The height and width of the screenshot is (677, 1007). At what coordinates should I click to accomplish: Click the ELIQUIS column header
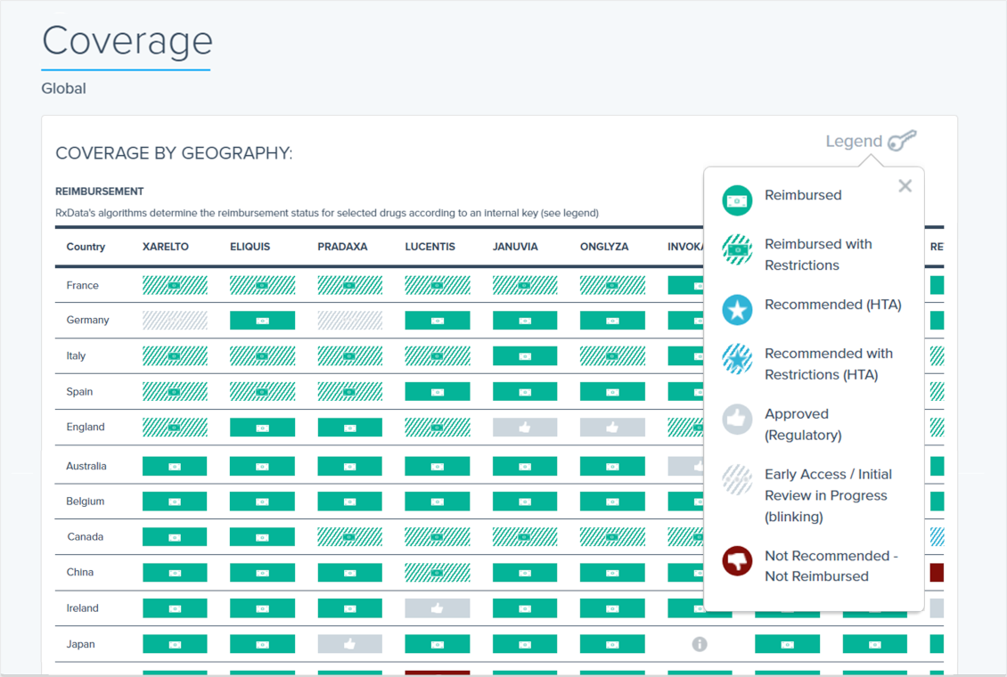click(250, 247)
